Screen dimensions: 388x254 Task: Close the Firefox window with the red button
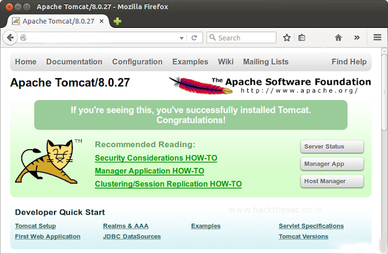click(x=9, y=7)
